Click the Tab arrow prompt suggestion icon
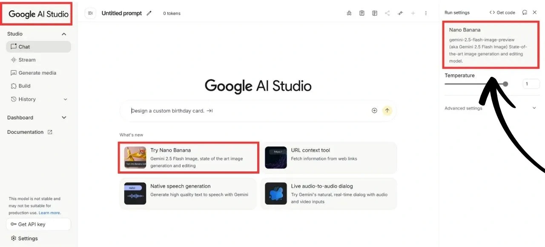This screenshot has width=545, height=247. click(x=209, y=111)
